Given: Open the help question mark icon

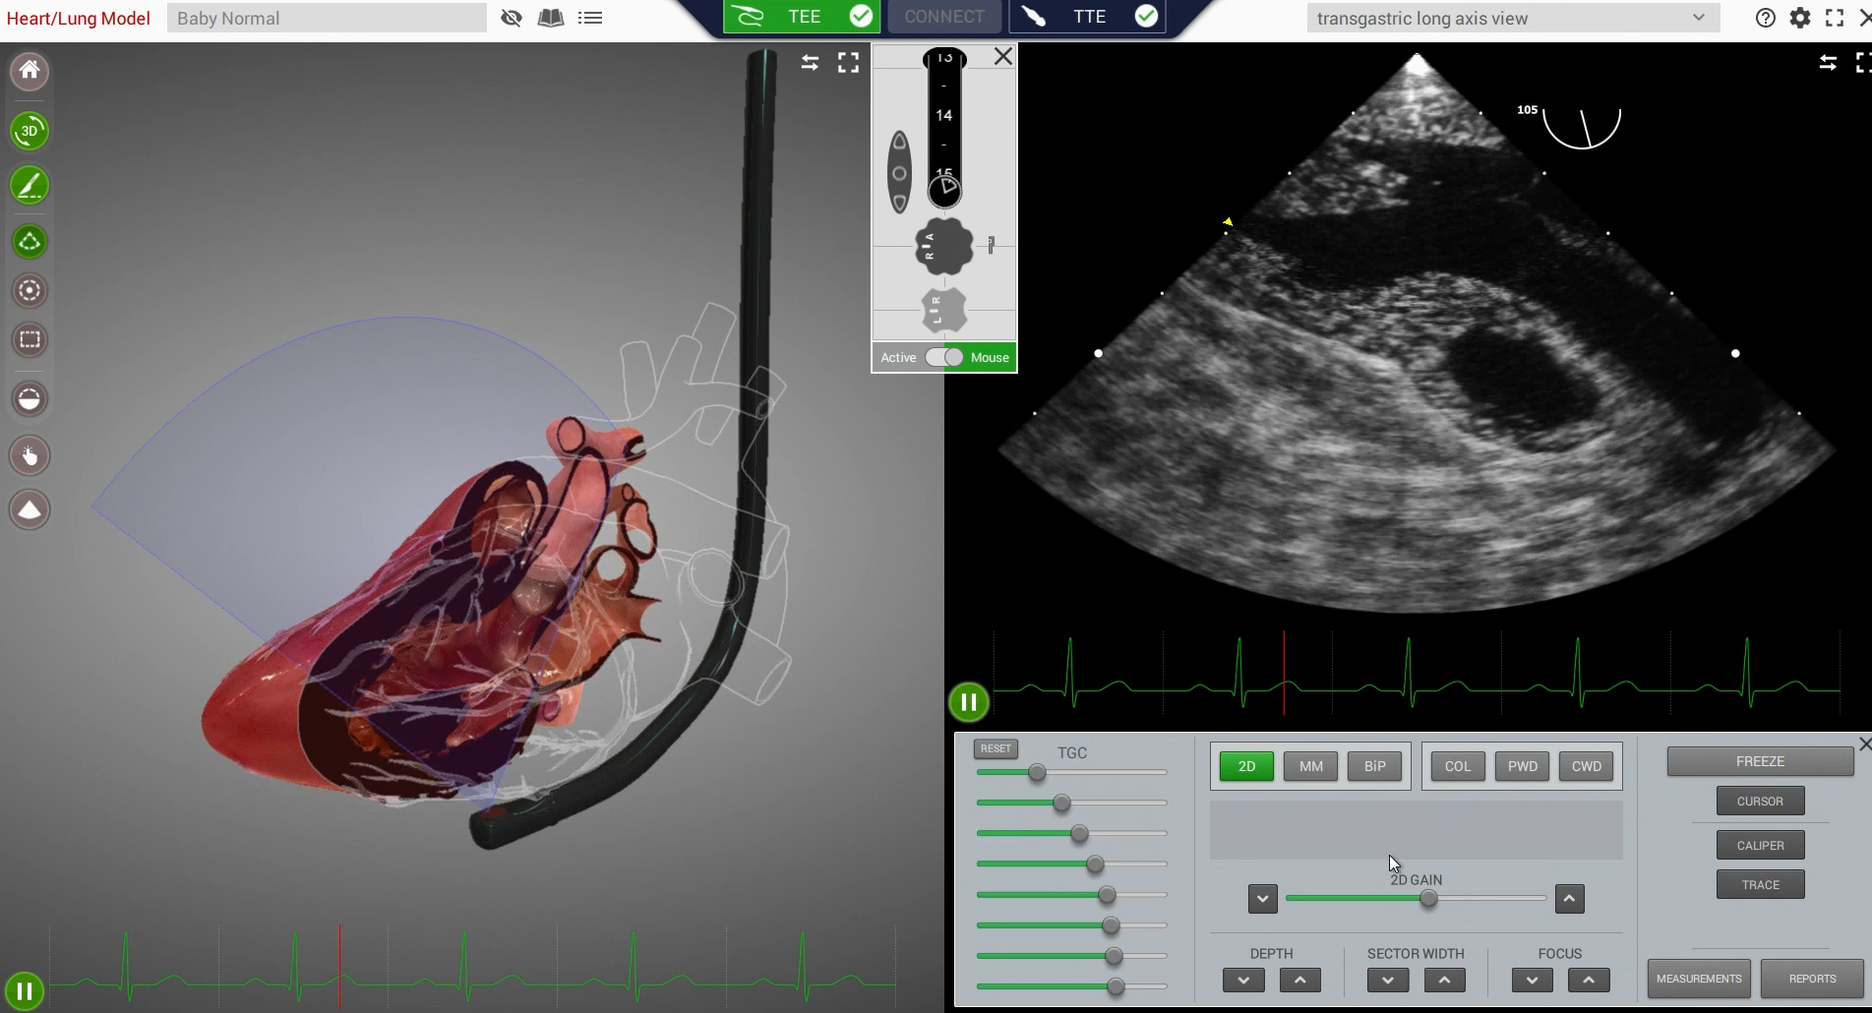Looking at the screenshot, I should click(x=1766, y=18).
